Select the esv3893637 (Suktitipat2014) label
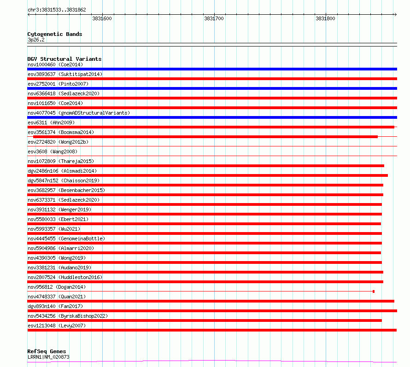 65,74
